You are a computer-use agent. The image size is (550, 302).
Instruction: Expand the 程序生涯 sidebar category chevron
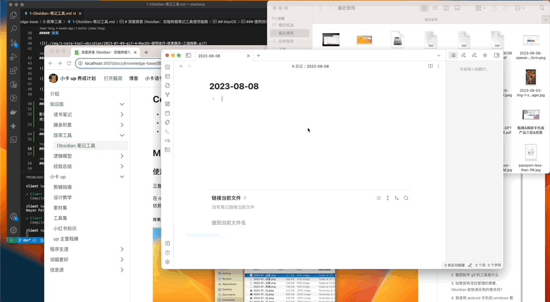pyautogui.click(x=122, y=249)
